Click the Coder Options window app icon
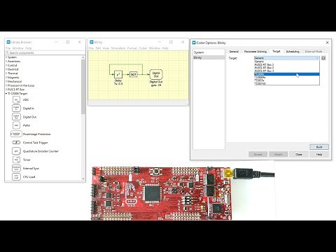Screen dimensions: 336x252 coord(194,43)
